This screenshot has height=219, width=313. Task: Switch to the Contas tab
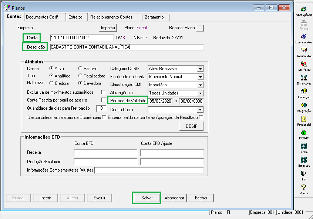click(x=14, y=16)
